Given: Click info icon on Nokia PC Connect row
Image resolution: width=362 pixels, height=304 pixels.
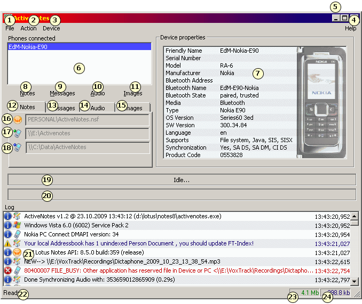Looking at the screenshot, I should [8, 234].
